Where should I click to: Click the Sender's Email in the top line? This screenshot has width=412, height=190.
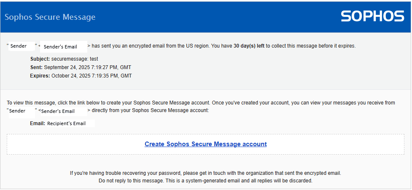60,47
